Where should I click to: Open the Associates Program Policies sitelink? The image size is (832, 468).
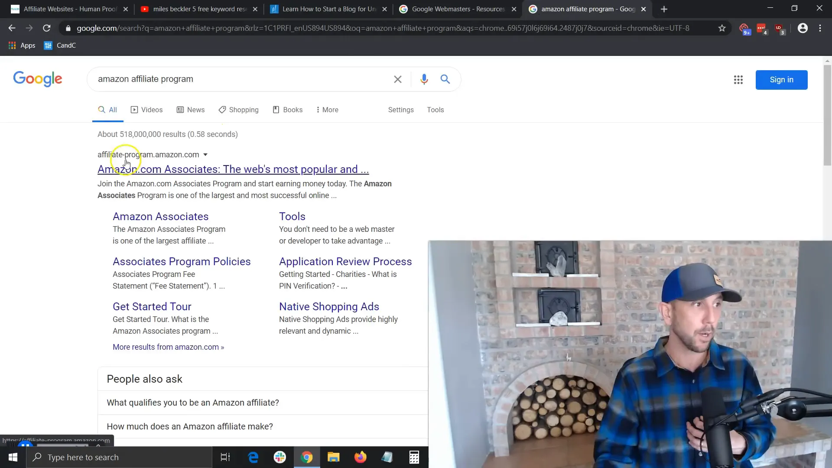click(x=182, y=262)
